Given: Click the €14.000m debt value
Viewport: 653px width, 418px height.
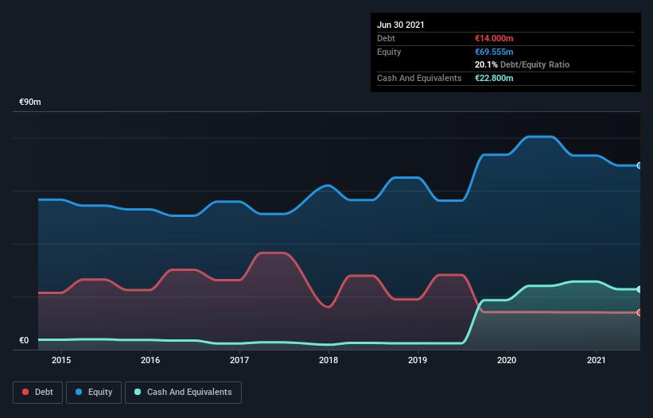Looking at the screenshot, I should pyautogui.click(x=494, y=38).
